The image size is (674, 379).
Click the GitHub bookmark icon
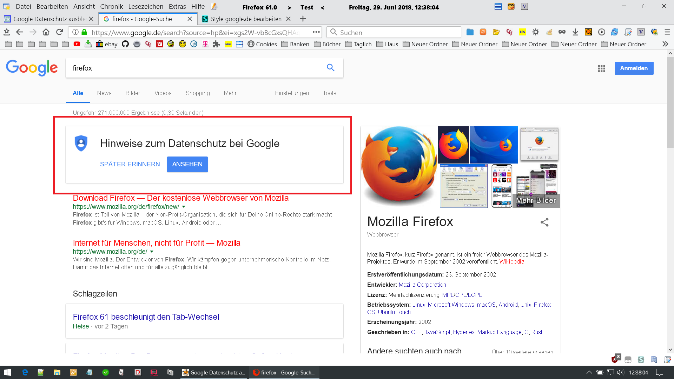pyautogui.click(x=125, y=44)
